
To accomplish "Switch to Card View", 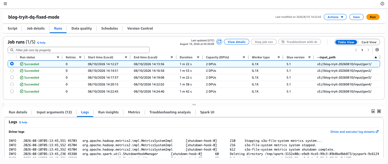I will click(369, 42).
